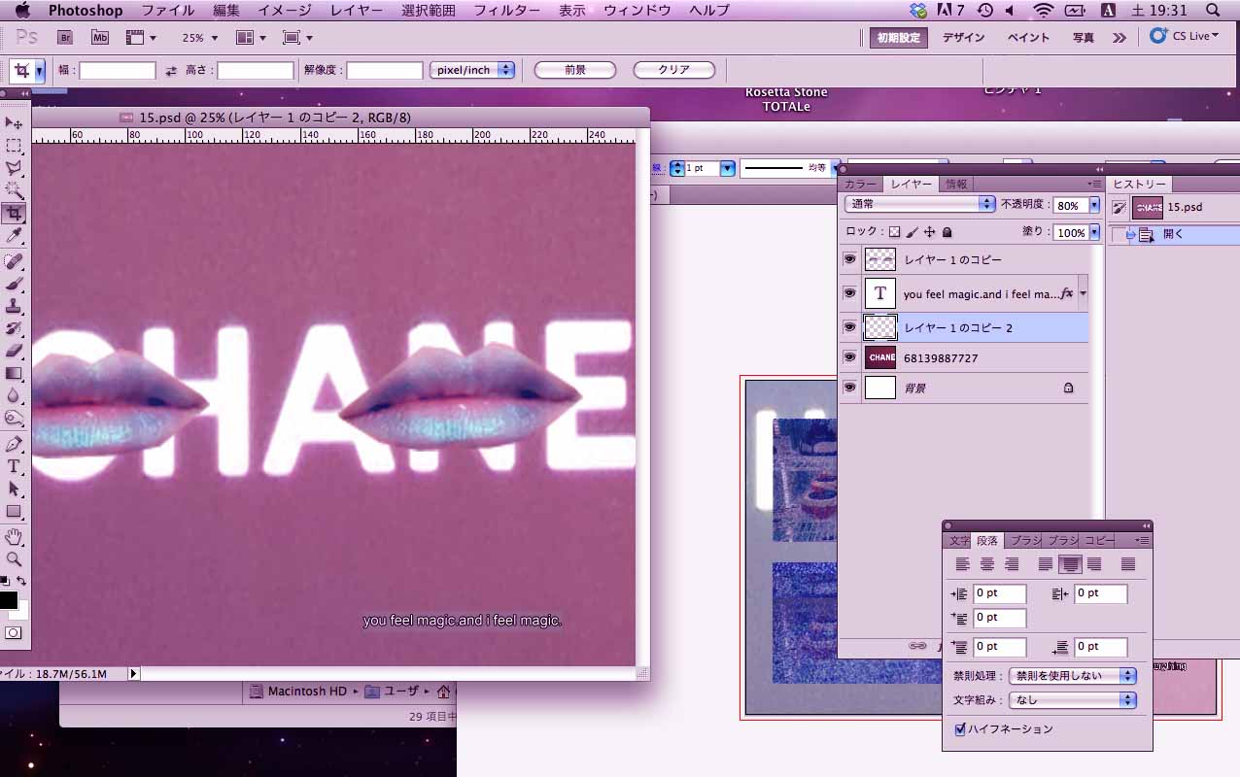1240x777 pixels.
Task: Select the Path Selection tool
Action: pos(14,489)
